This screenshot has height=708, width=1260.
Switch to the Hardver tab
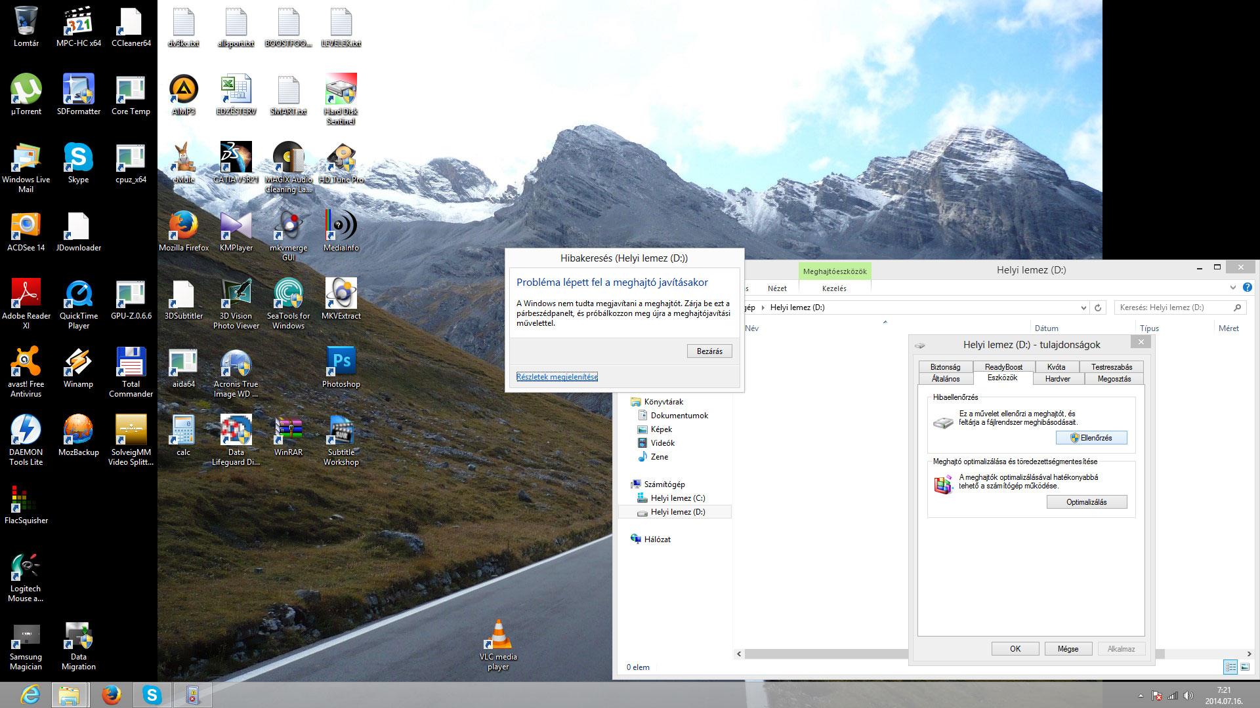pos(1057,379)
